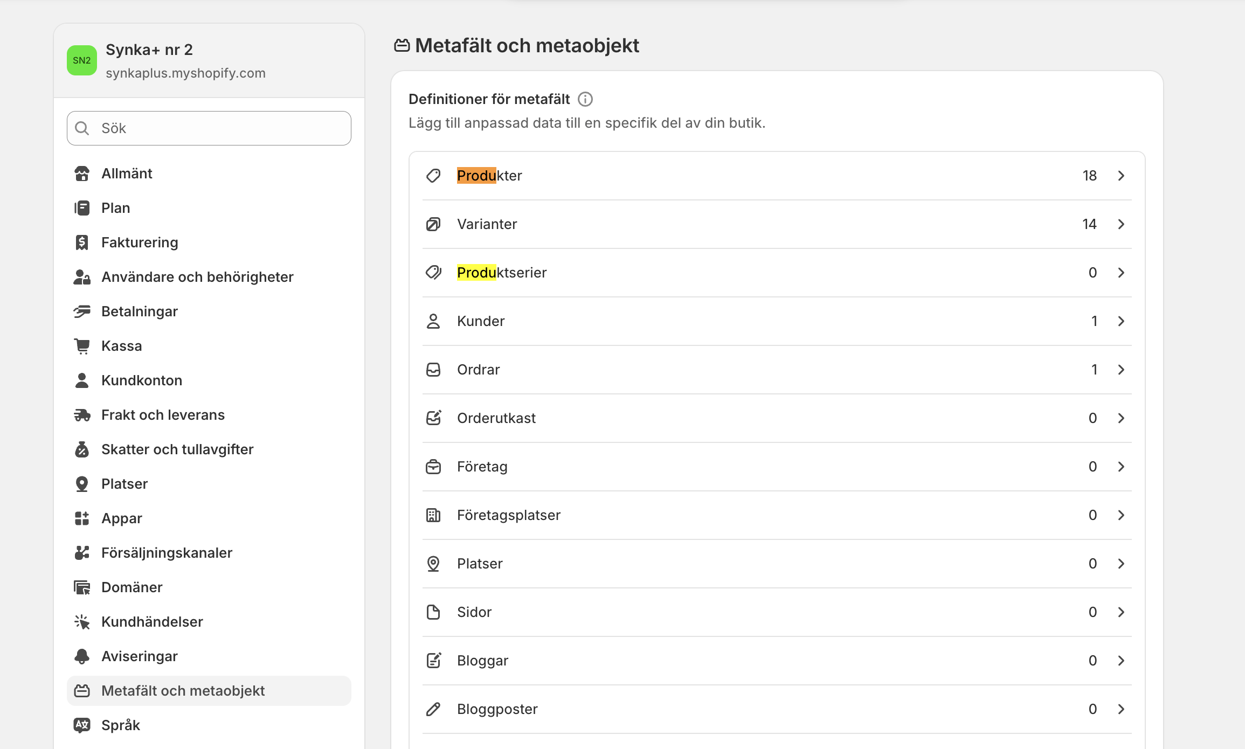Open Varianter definitions via its chevron
Viewport: 1245px width, 749px height.
pyautogui.click(x=1121, y=224)
